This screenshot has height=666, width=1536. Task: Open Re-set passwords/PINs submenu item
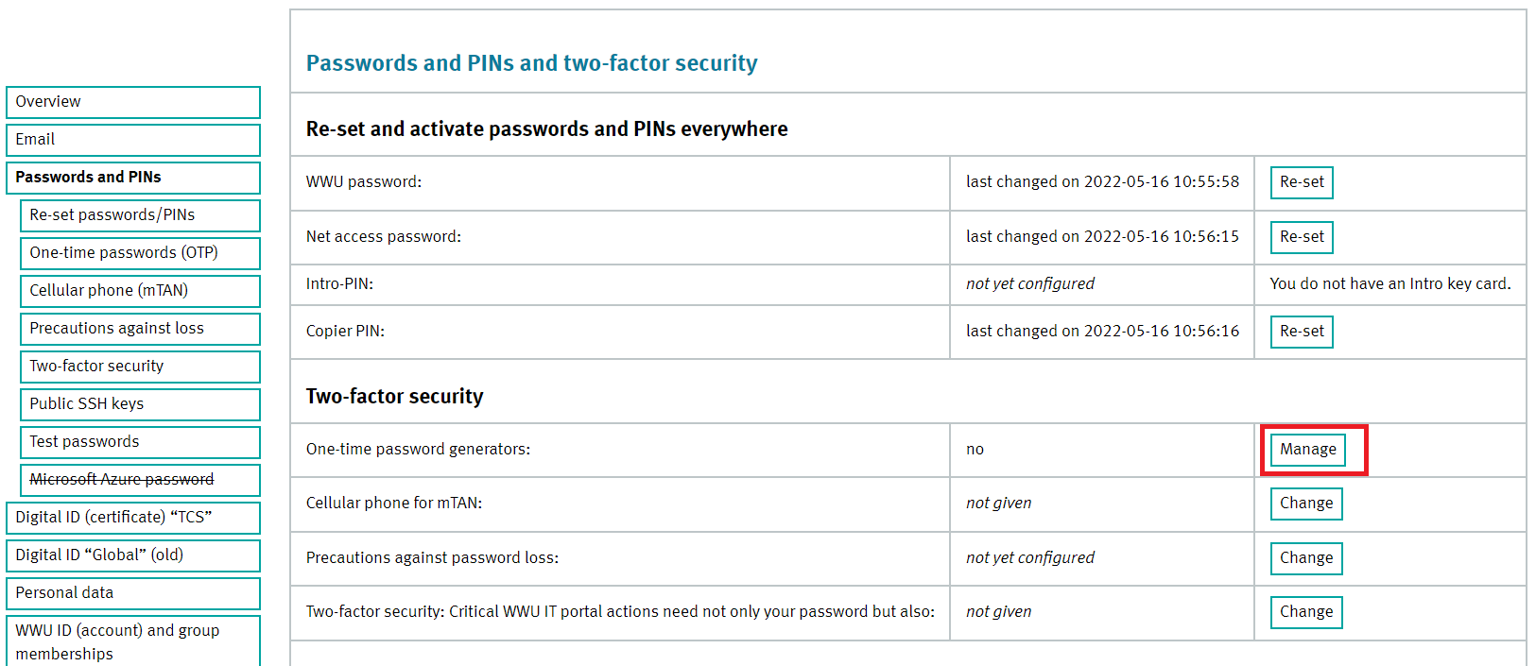pos(140,215)
